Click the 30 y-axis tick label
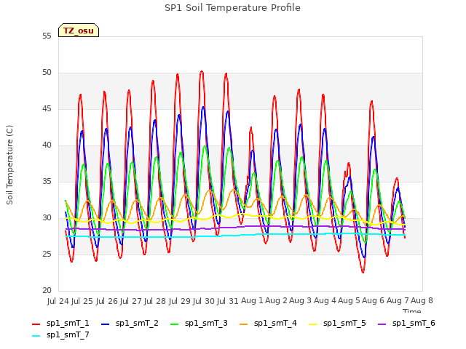This screenshot has height=349, width=466. 47,218
